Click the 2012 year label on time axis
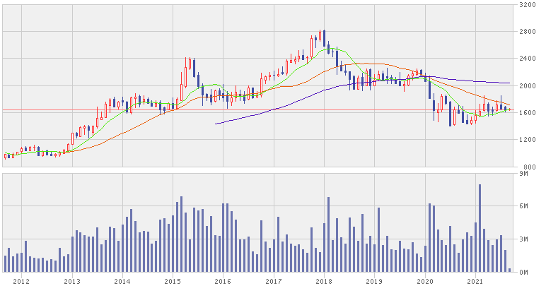 pos(22,281)
